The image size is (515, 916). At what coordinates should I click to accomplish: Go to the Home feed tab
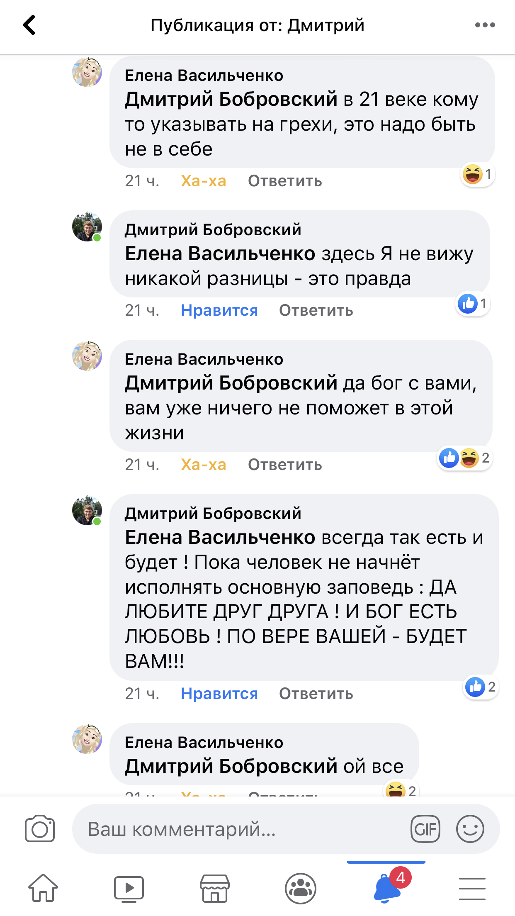point(43,888)
